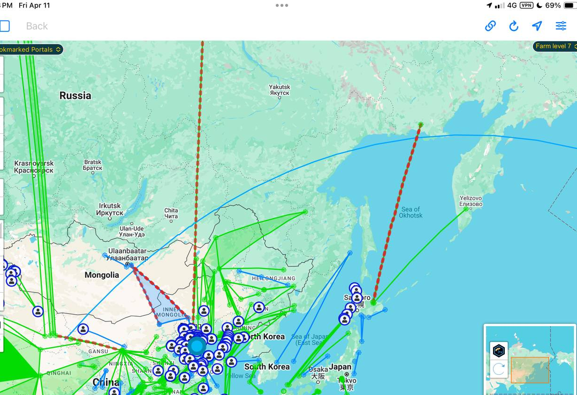
Task: Select the green portal near Yelizovo
Action: [x=466, y=209]
